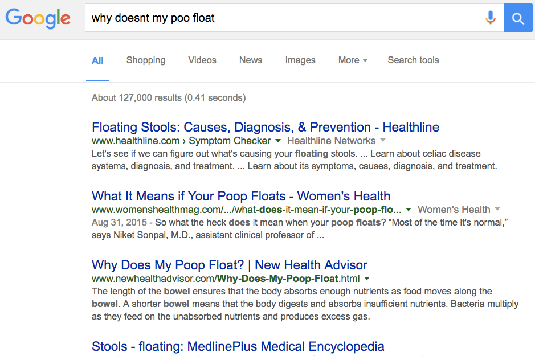The width and height of the screenshot is (535, 356).
Task: Click the blue magnifier search button
Action: pyautogui.click(x=517, y=18)
